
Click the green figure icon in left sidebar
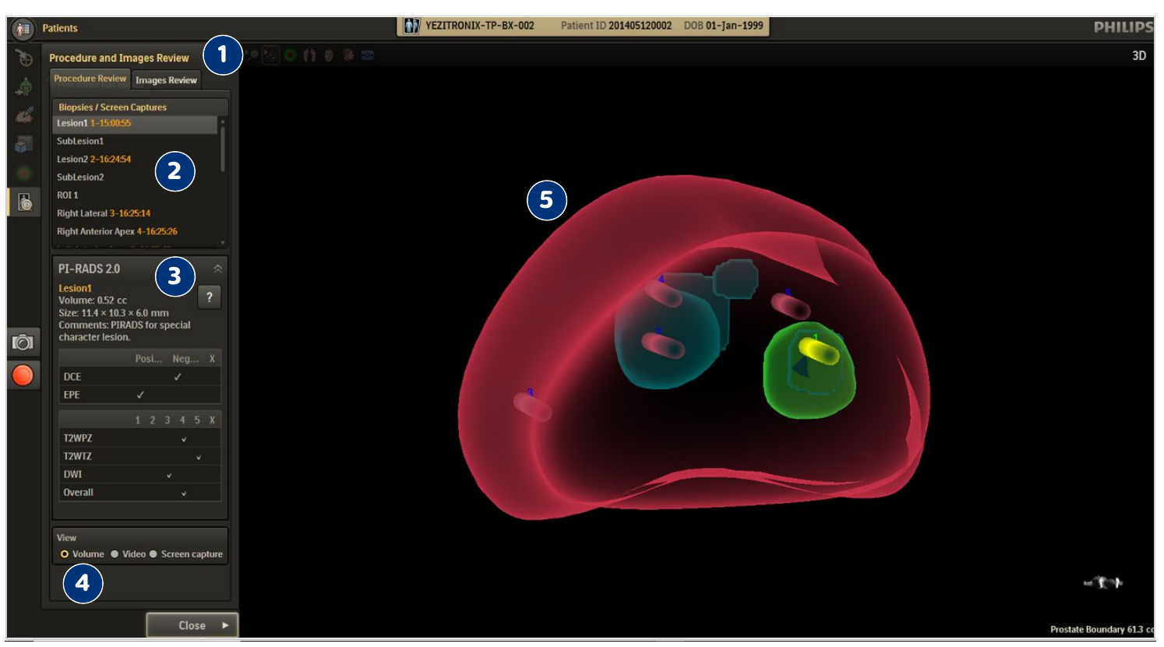(x=24, y=86)
